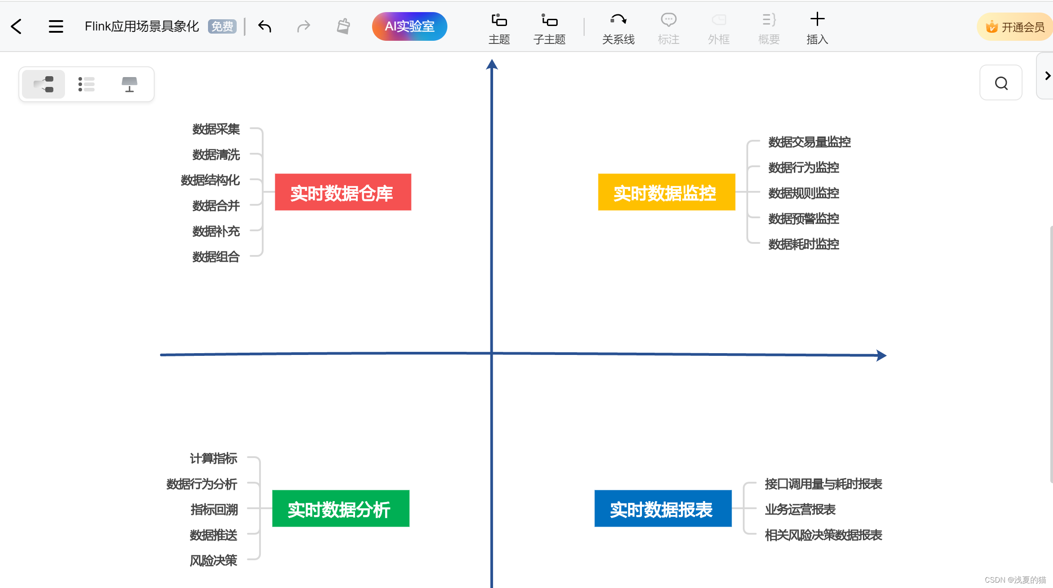Switch to mind map view mode
Image resolution: width=1053 pixels, height=588 pixels.
pyautogui.click(x=44, y=84)
